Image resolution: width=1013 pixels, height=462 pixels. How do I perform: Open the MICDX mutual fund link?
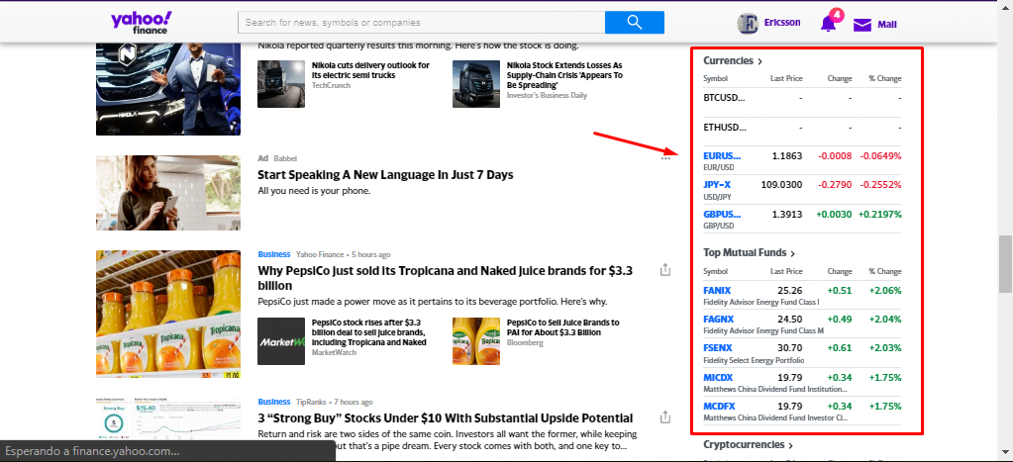click(x=718, y=378)
